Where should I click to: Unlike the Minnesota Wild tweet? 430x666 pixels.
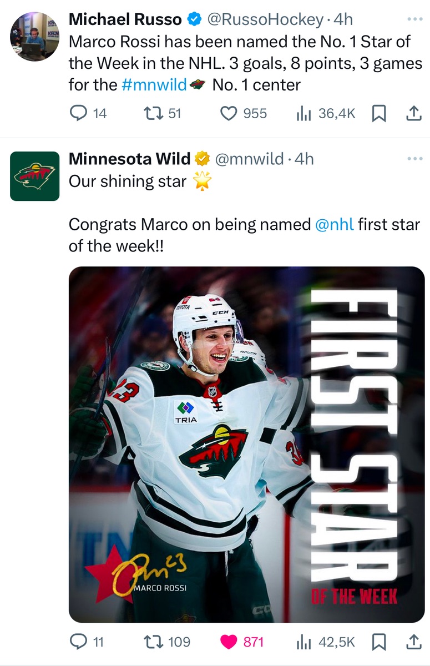pyautogui.click(x=229, y=642)
